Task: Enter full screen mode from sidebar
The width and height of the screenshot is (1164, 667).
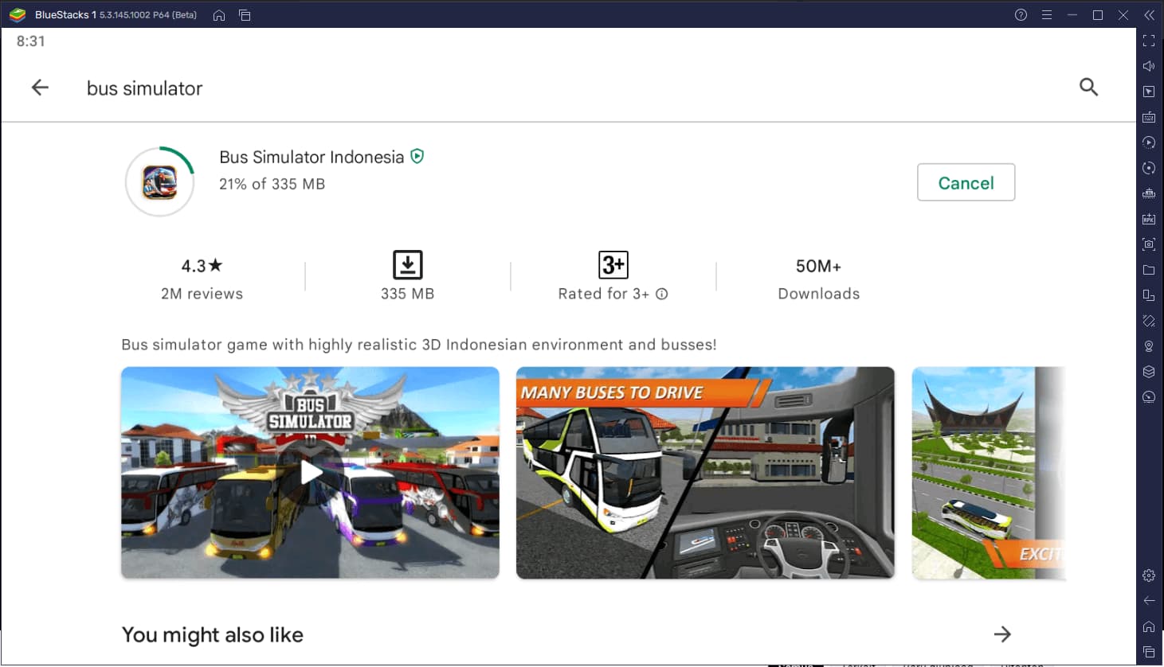Action: 1149,41
